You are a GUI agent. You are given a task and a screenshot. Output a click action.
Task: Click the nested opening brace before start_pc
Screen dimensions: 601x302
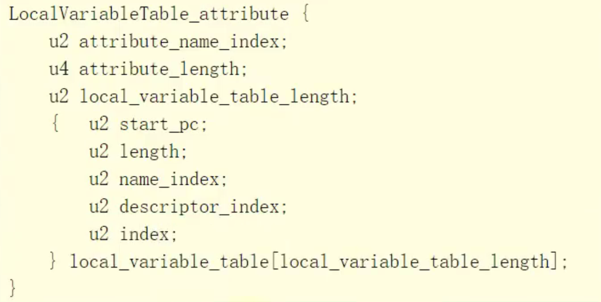coord(55,124)
